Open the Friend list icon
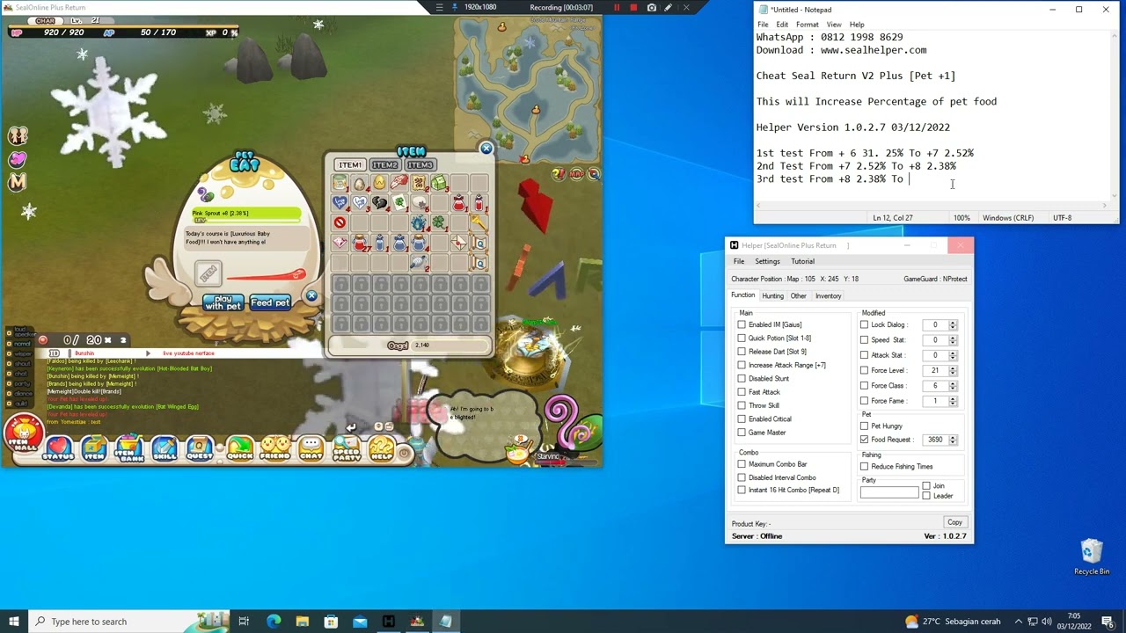Viewport: 1126px width, 633px height. (x=274, y=448)
